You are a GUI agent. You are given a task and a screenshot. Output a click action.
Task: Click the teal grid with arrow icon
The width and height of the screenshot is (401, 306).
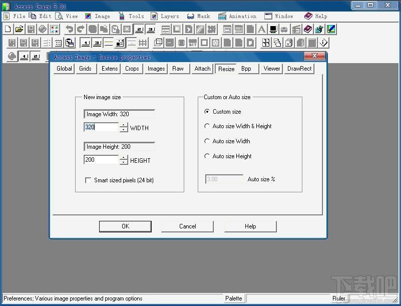tap(319, 29)
